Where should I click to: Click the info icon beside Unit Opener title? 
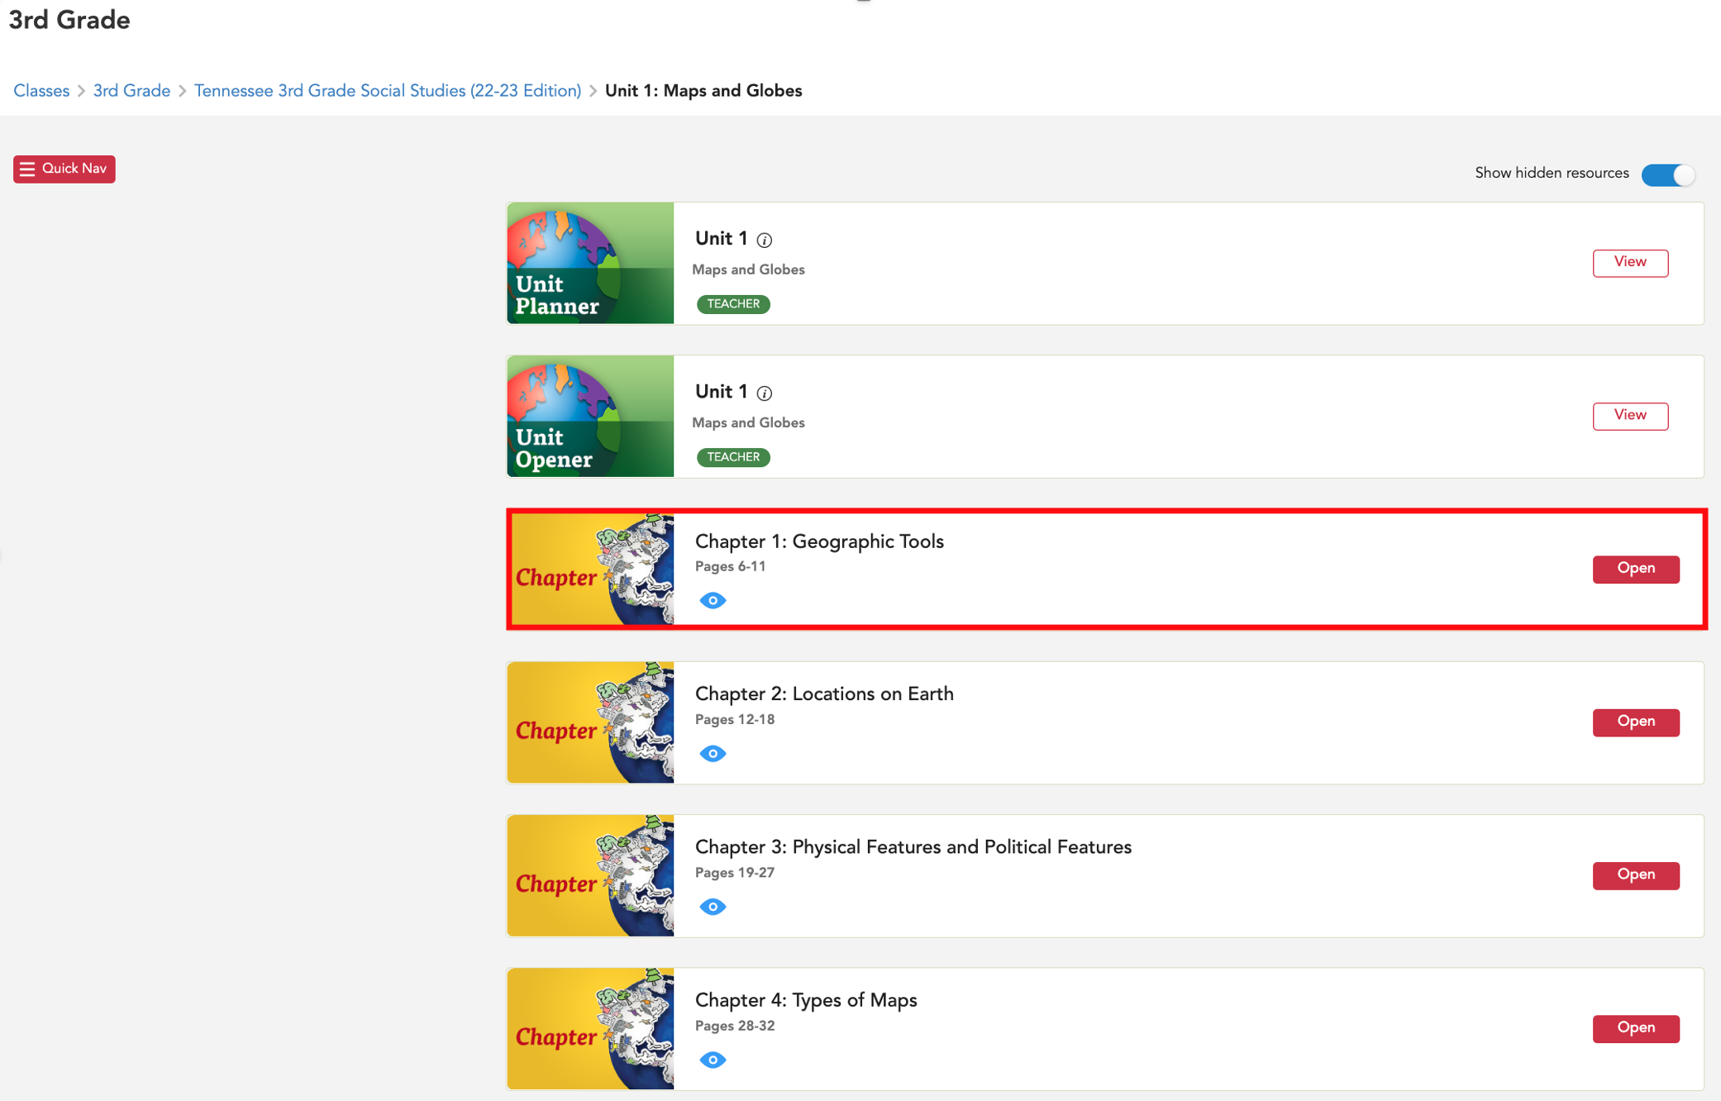pos(765,393)
